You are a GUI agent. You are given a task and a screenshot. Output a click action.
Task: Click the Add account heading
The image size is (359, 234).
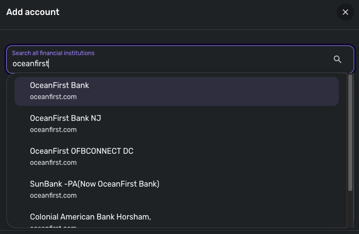click(x=33, y=12)
